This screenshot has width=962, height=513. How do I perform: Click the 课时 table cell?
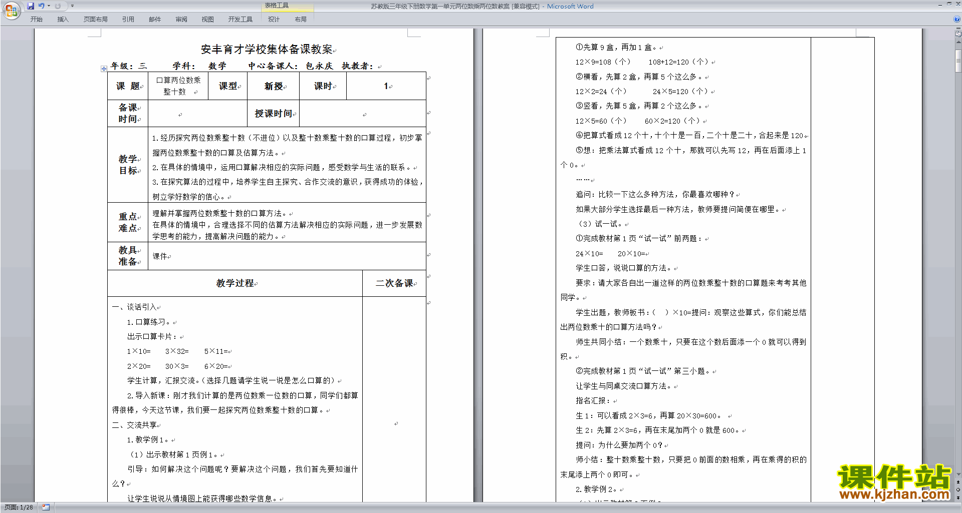point(323,86)
